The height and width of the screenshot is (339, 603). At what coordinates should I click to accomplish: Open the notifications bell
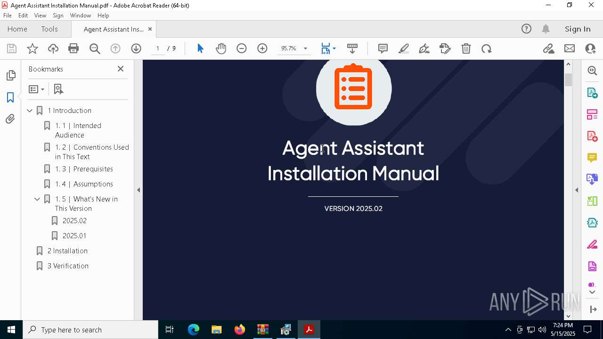[x=546, y=29]
